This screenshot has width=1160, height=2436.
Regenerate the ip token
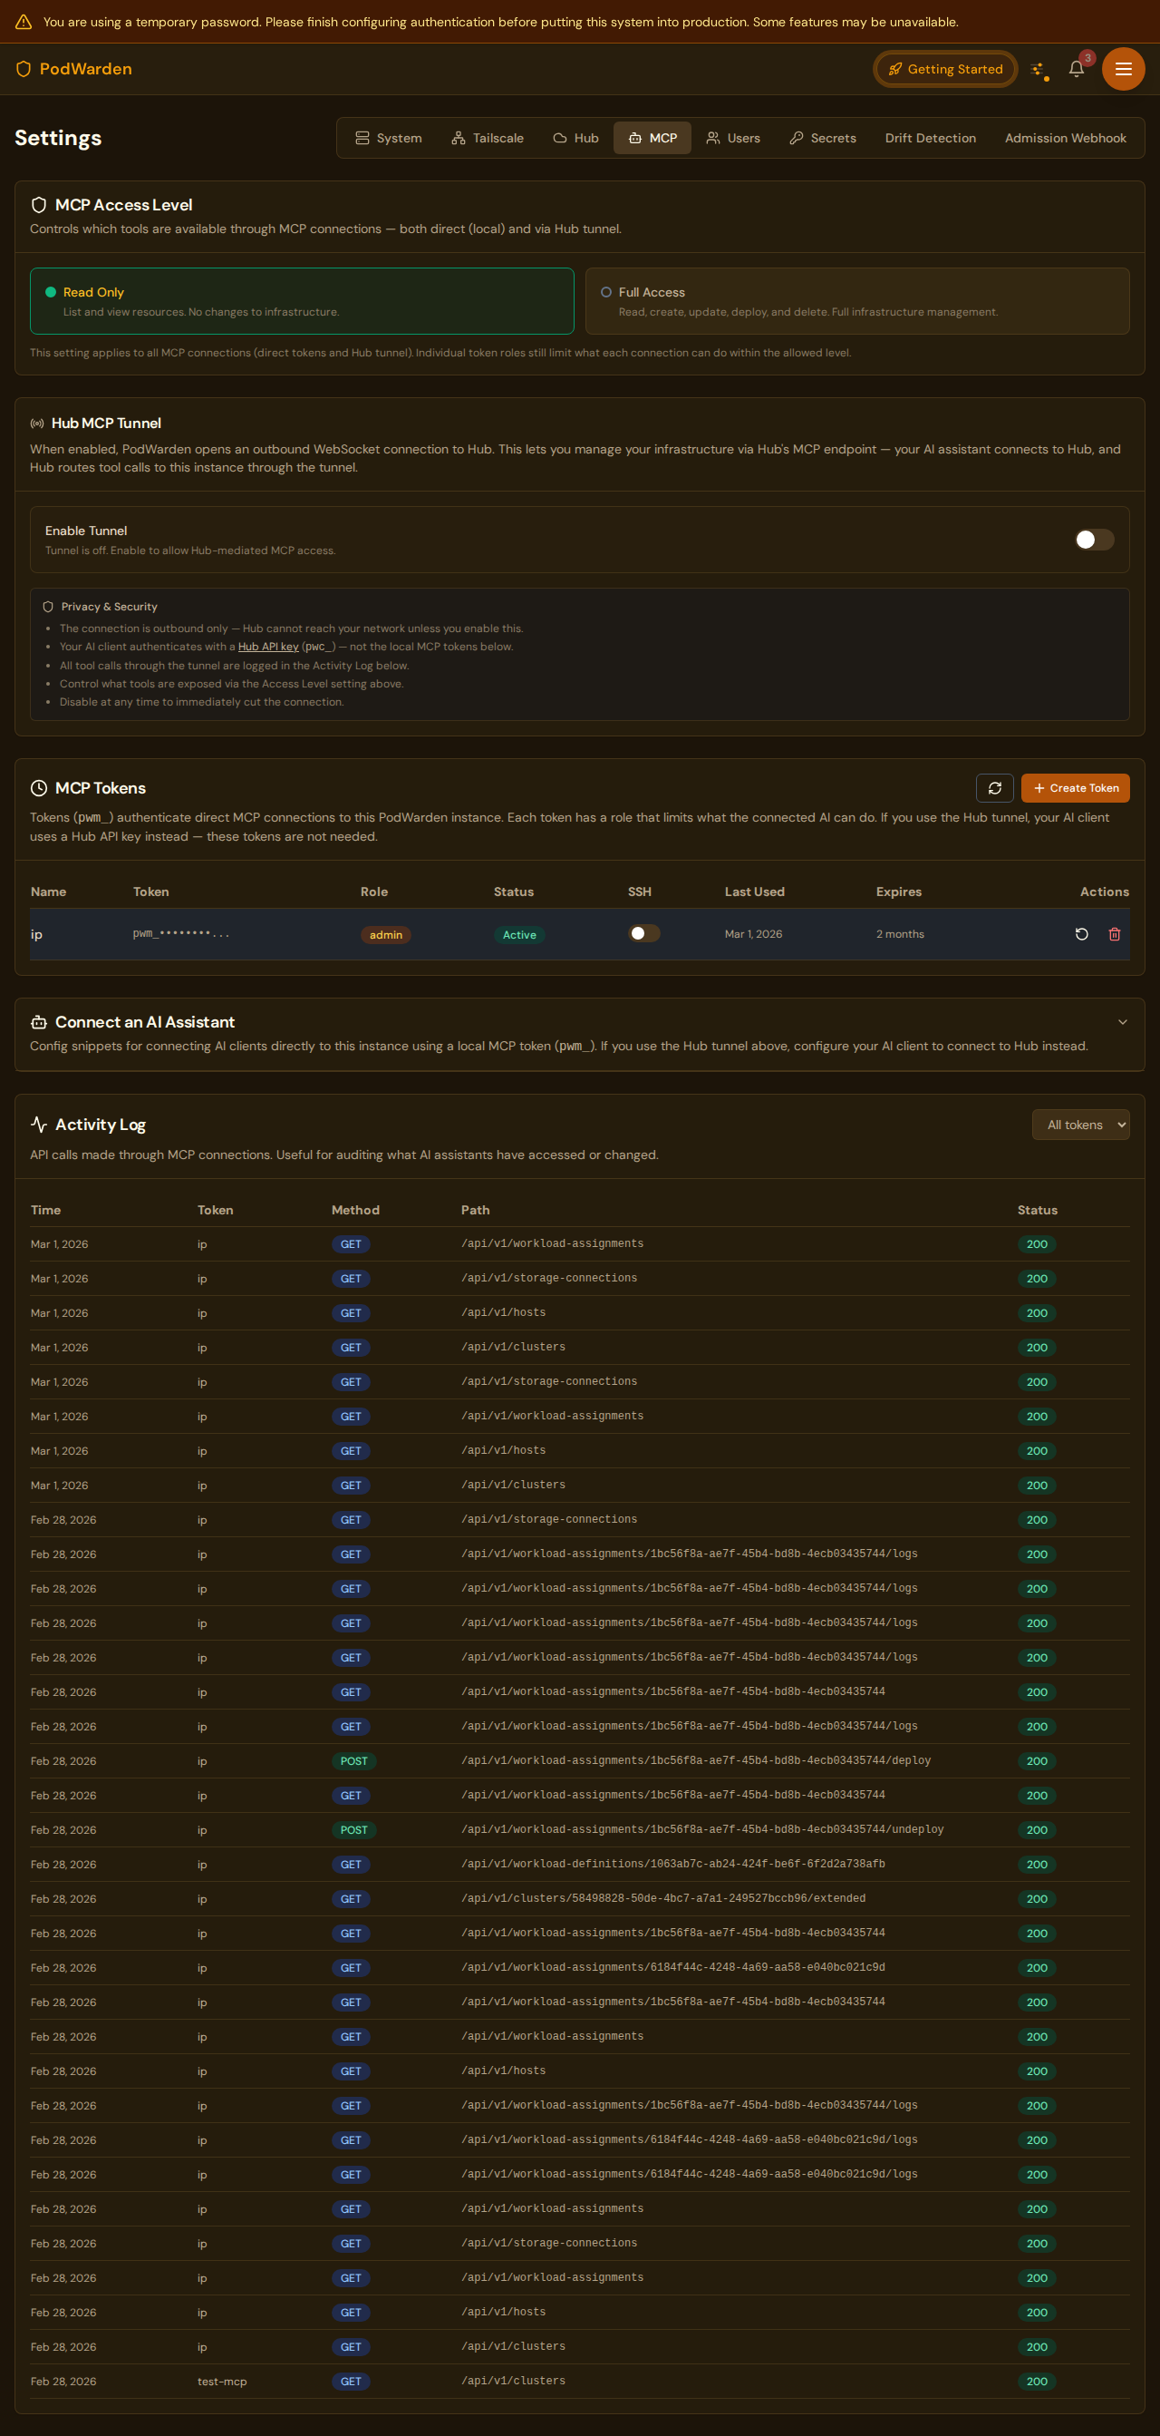(1081, 934)
